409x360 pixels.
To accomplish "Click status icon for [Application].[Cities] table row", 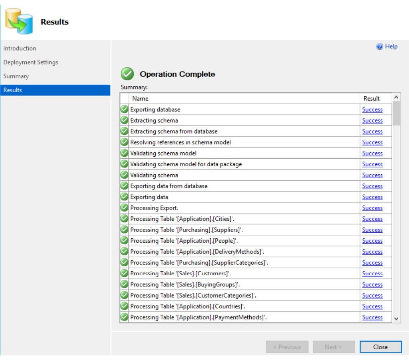I will [124, 219].
